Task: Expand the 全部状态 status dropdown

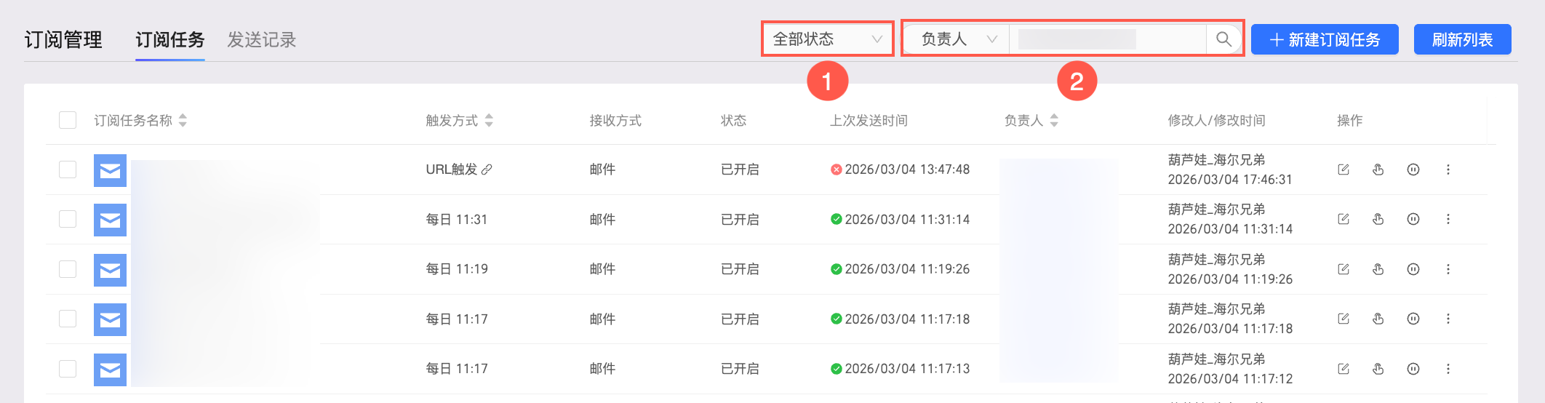Action: (x=827, y=39)
